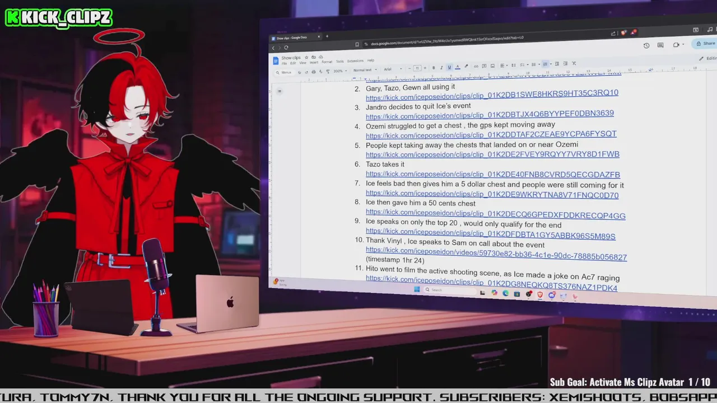
Task: Open the document outline icon
Action: [x=279, y=91]
